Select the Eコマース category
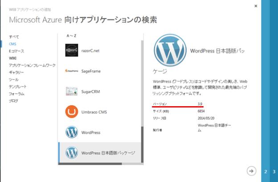Screen dimensions: 278x182 [x=16, y=51]
